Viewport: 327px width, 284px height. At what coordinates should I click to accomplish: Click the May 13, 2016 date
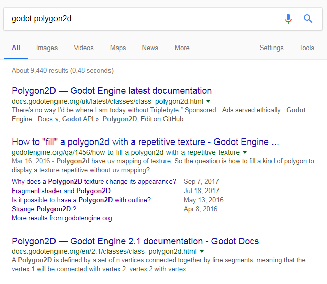click(x=203, y=200)
